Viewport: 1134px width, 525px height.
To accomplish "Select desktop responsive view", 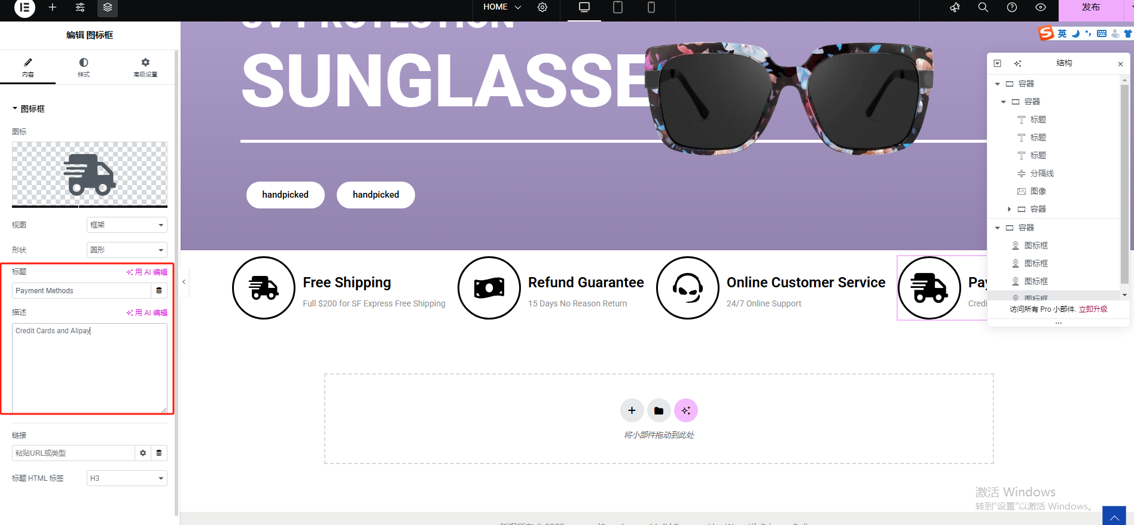I will point(584,7).
